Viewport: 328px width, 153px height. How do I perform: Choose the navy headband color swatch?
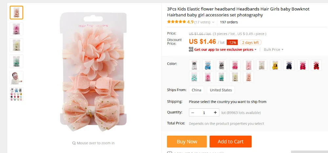pos(289,65)
